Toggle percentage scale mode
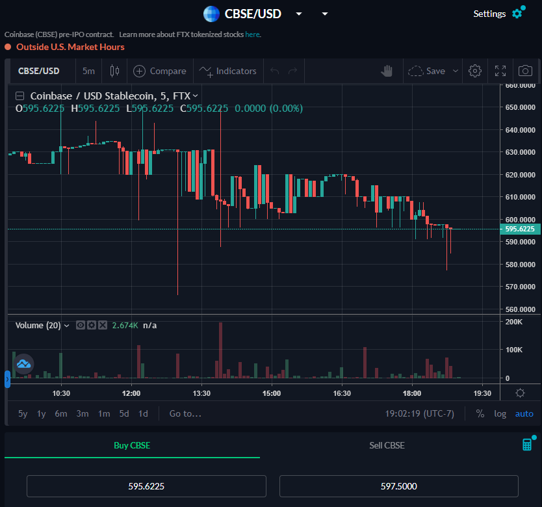542x507 pixels. pyautogui.click(x=480, y=413)
